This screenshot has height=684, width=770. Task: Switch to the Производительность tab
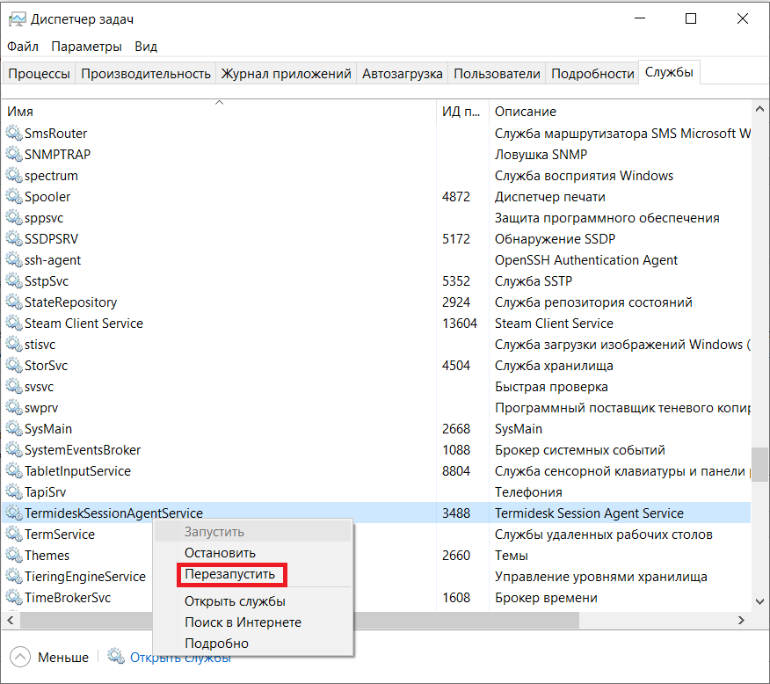pyautogui.click(x=146, y=74)
